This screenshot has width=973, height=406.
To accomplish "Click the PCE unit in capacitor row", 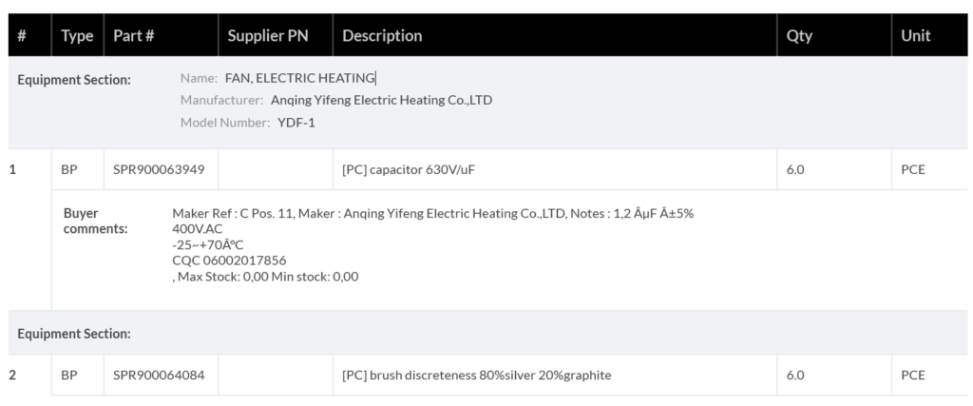I will (913, 170).
